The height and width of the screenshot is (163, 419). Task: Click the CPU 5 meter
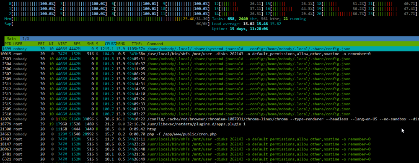coord(83,14)
